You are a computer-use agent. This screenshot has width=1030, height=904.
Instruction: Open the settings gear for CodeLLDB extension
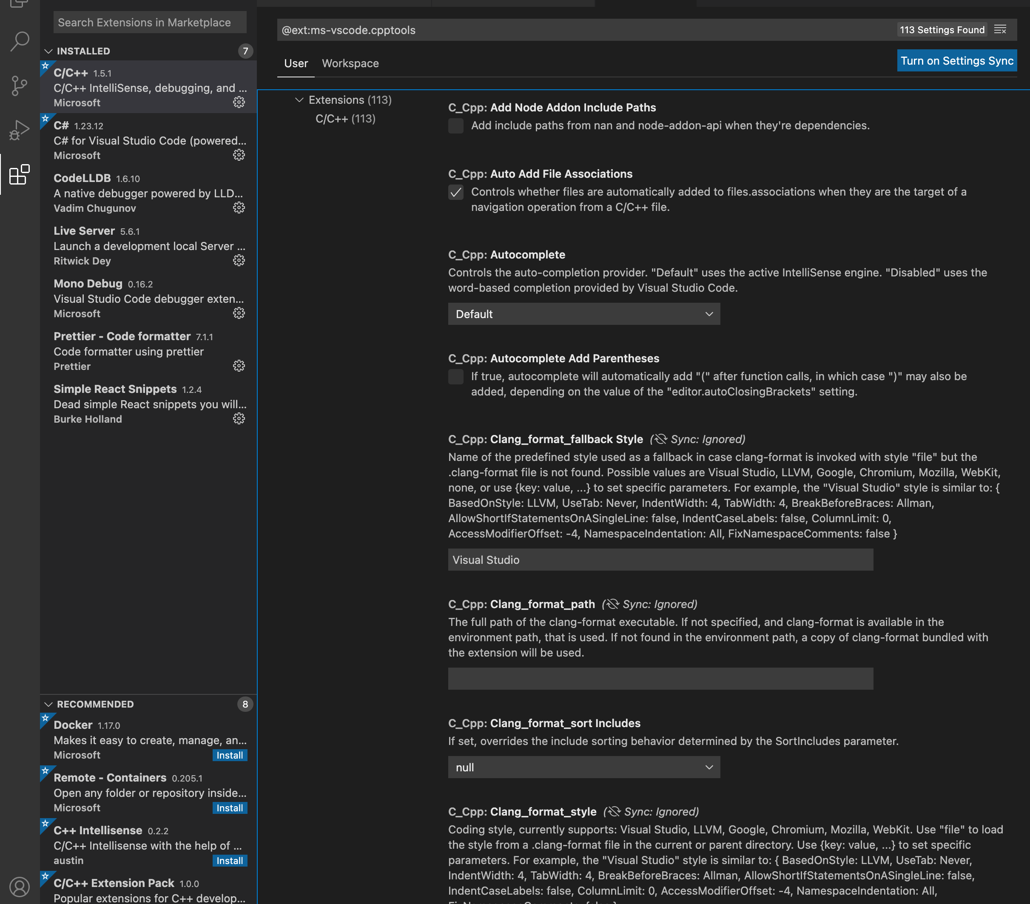239,208
